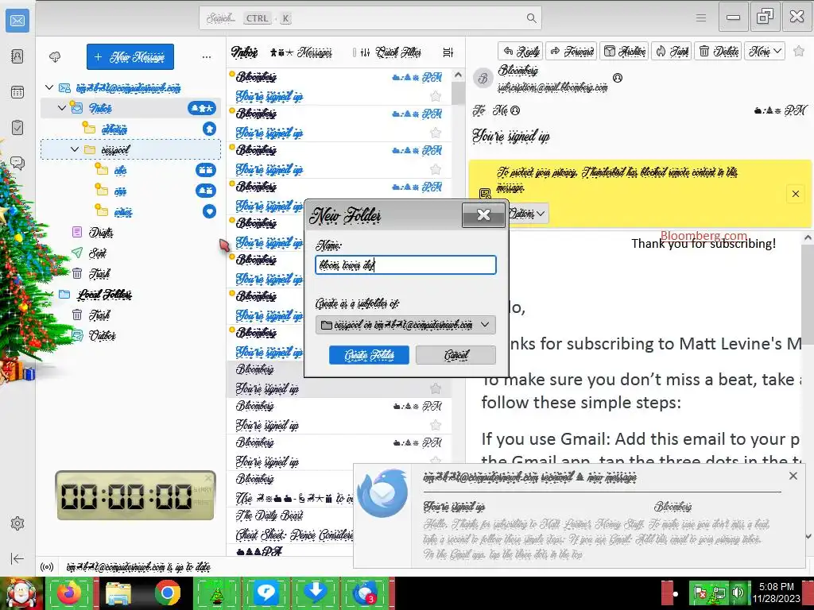
Task: Close the remote content privacy banner
Action: click(795, 194)
